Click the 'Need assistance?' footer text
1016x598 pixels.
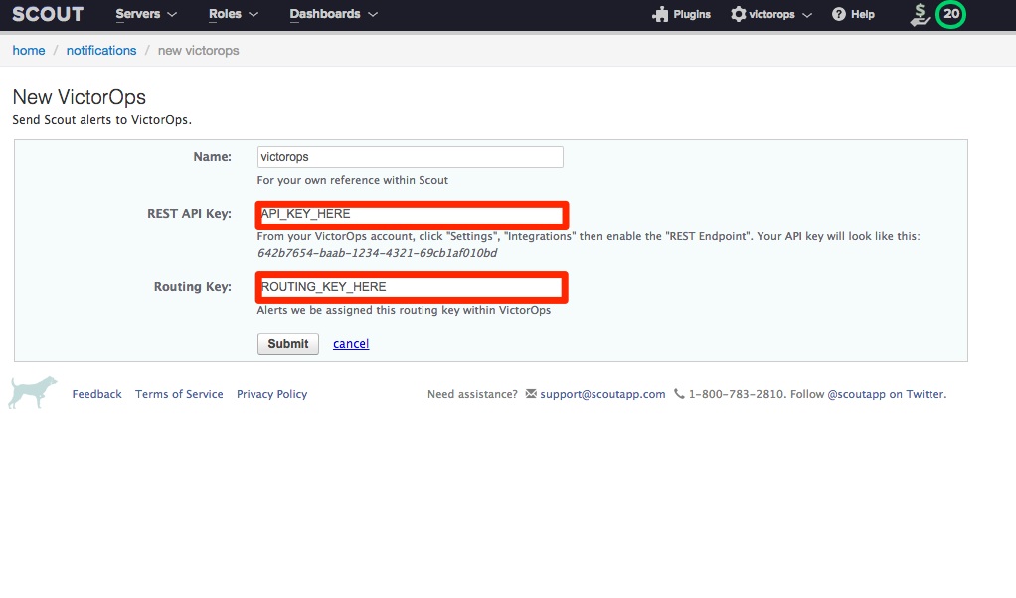(x=472, y=394)
